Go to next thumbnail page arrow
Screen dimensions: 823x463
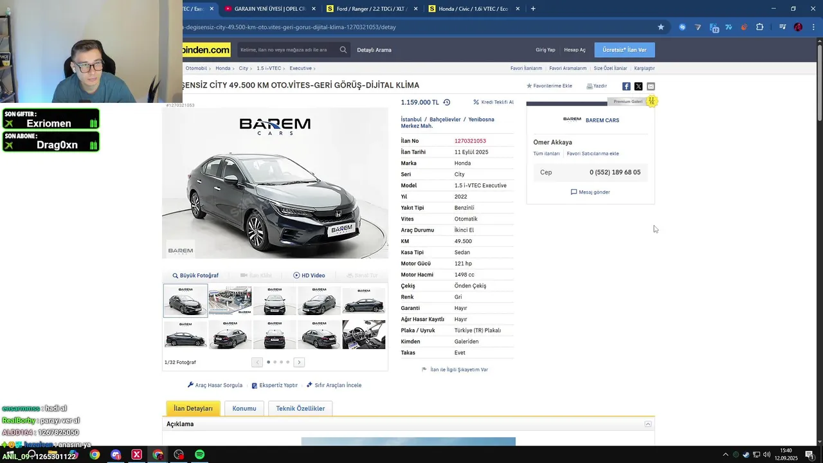299,362
